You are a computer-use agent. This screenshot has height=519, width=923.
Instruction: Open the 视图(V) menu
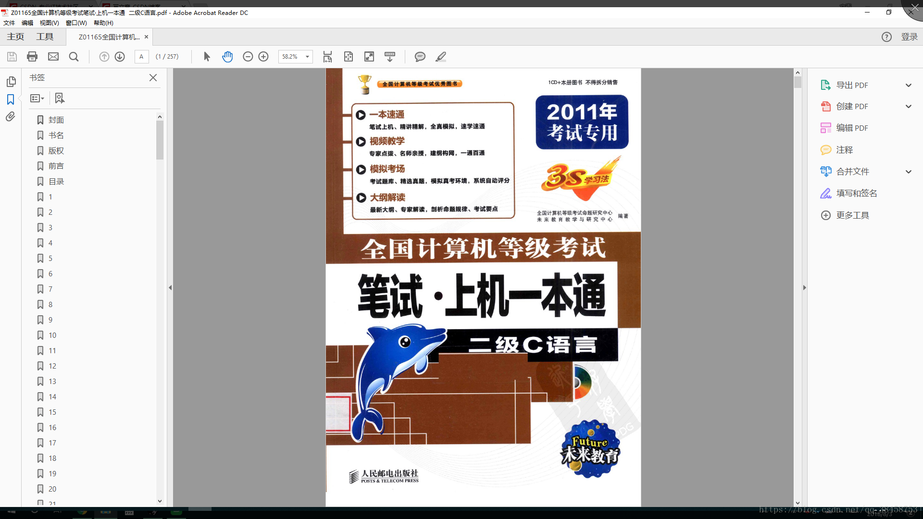click(49, 23)
